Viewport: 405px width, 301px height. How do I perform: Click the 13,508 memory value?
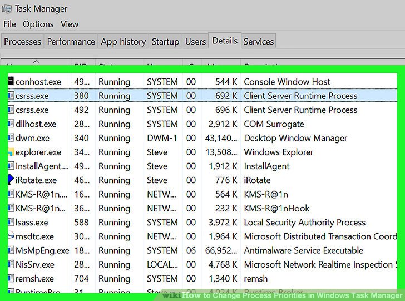pos(221,152)
